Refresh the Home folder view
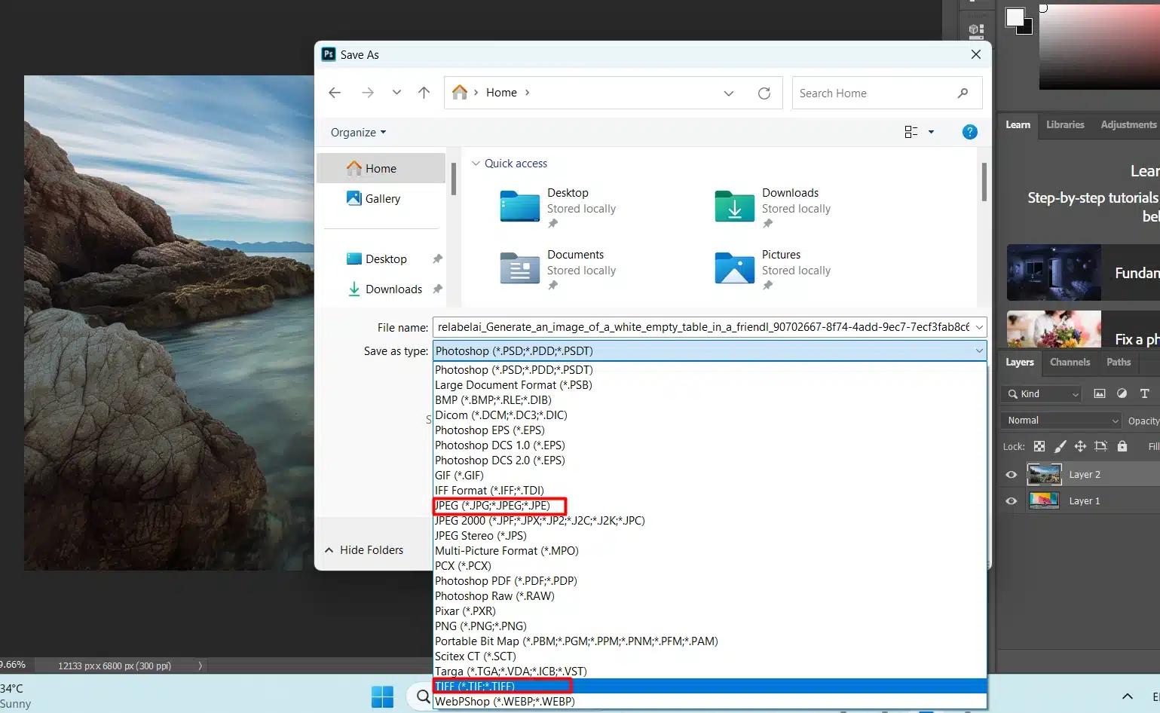The height and width of the screenshot is (713, 1160). tap(764, 93)
